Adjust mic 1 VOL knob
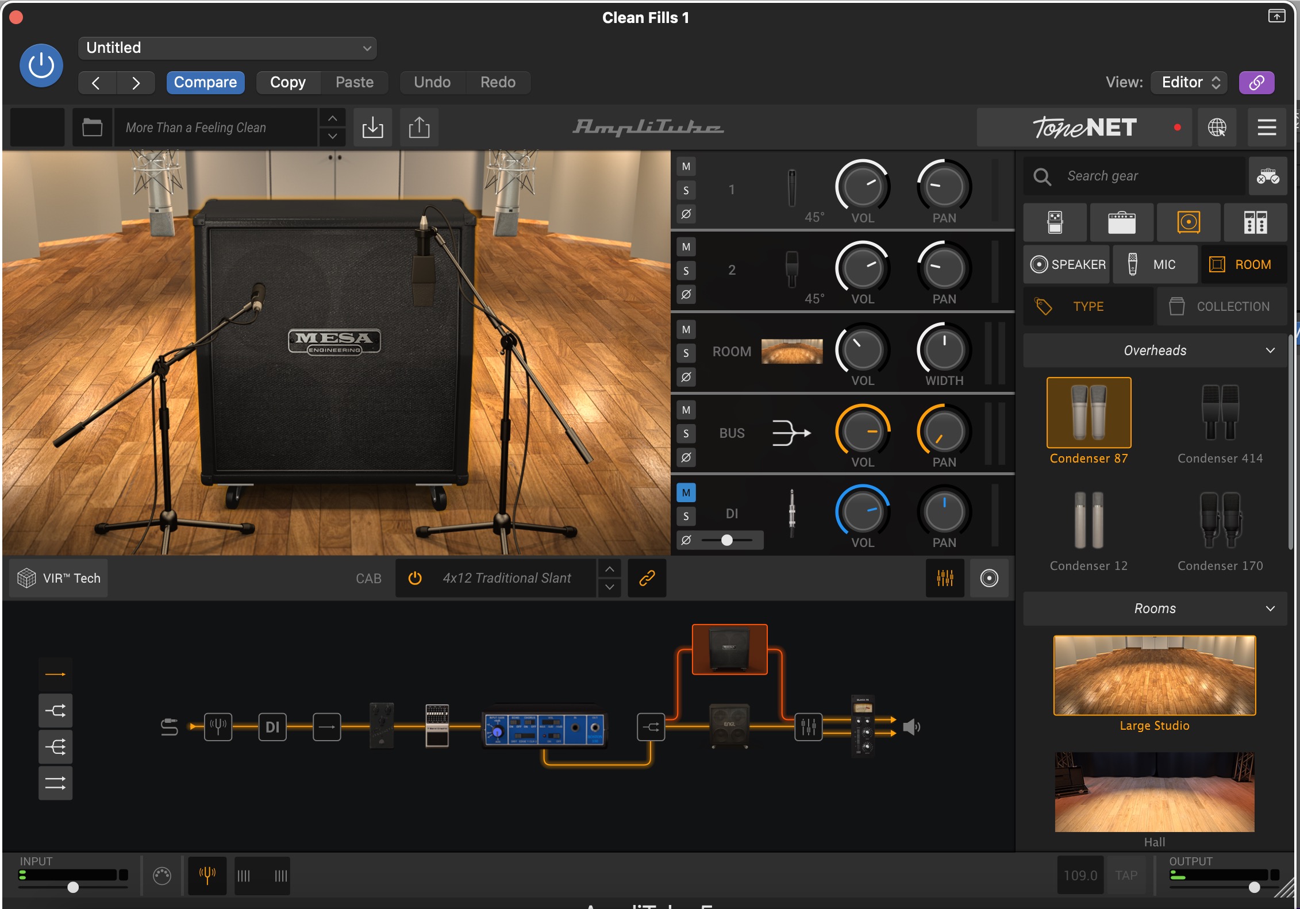This screenshot has width=1300, height=909. click(x=863, y=187)
